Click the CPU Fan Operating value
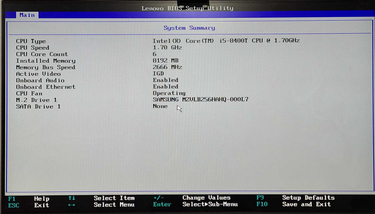 point(169,93)
